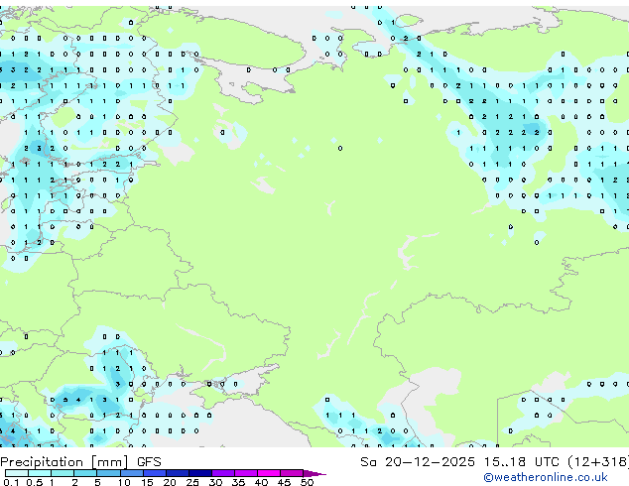The height and width of the screenshot is (486, 629).
Task: Select the legend swatch starting at 45 mm
Action: coord(292,473)
